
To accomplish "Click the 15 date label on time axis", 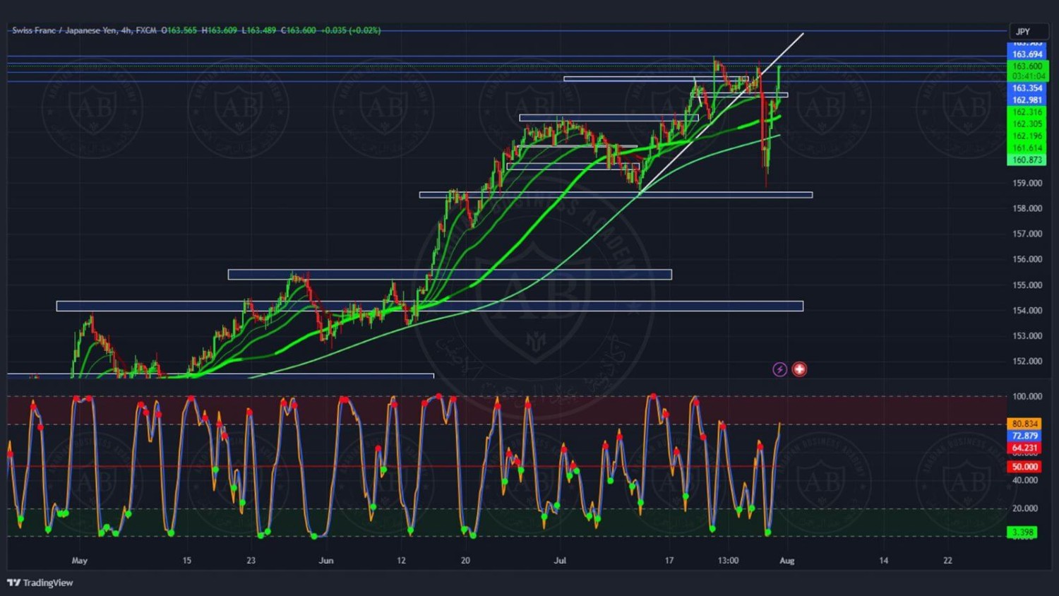I will pyautogui.click(x=187, y=561).
